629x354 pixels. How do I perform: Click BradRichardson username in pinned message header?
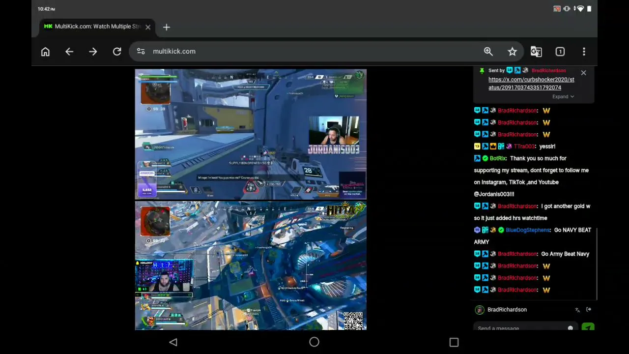[548, 71]
